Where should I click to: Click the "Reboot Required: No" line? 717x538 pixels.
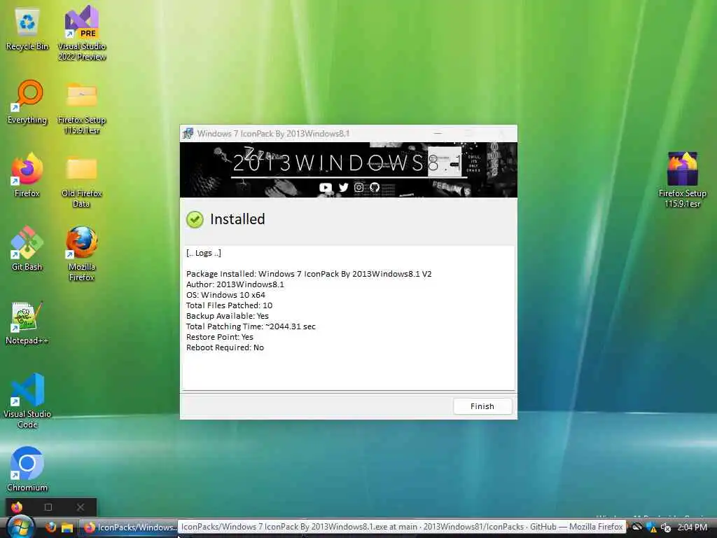point(225,347)
